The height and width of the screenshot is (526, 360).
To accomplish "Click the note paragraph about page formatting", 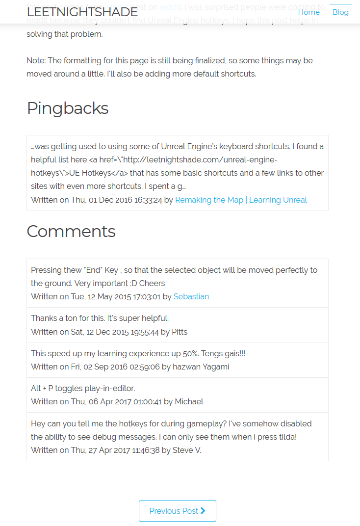I will [170, 67].
